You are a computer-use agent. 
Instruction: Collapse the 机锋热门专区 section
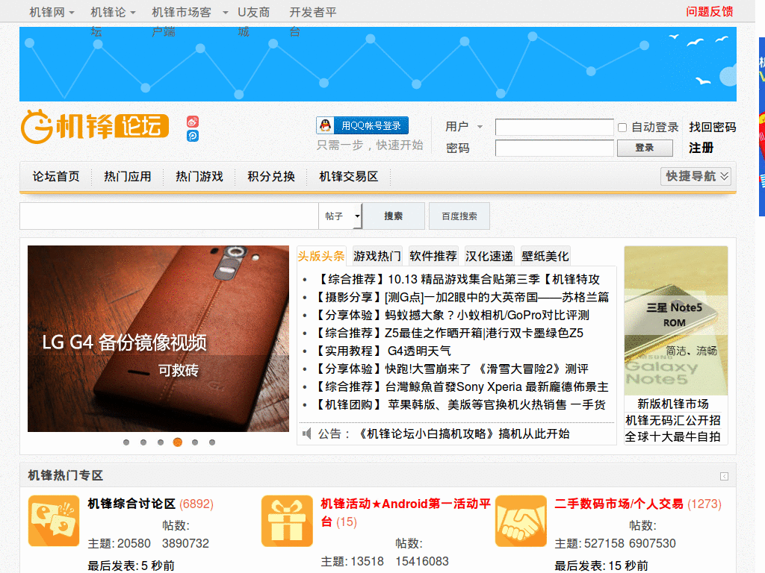(724, 476)
